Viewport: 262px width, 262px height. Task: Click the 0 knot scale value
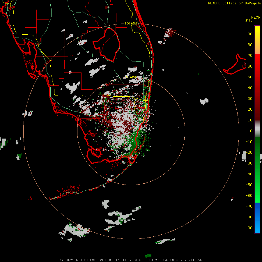(251, 131)
